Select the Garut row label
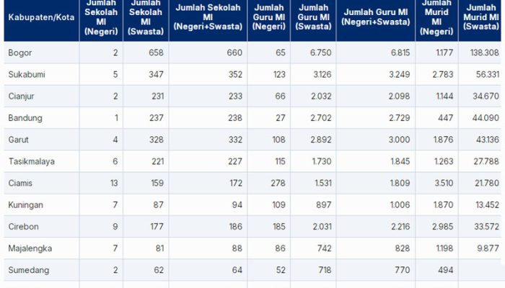This screenshot has width=505, height=288. [18, 140]
